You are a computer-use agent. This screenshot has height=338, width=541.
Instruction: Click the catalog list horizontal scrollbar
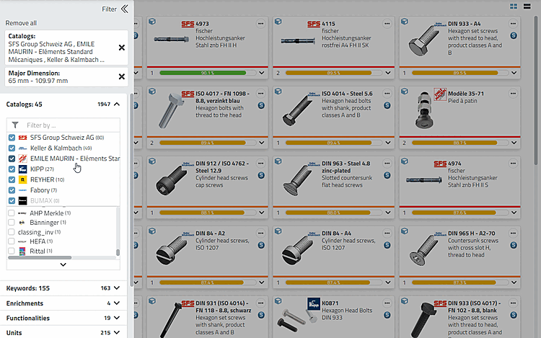coord(40,258)
